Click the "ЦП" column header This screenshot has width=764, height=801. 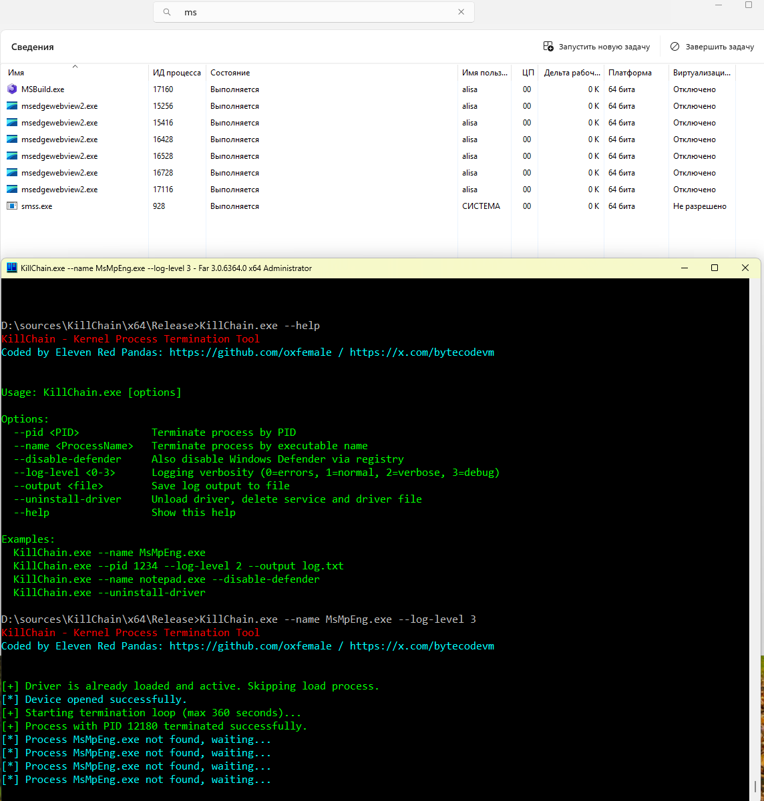pos(528,73)
